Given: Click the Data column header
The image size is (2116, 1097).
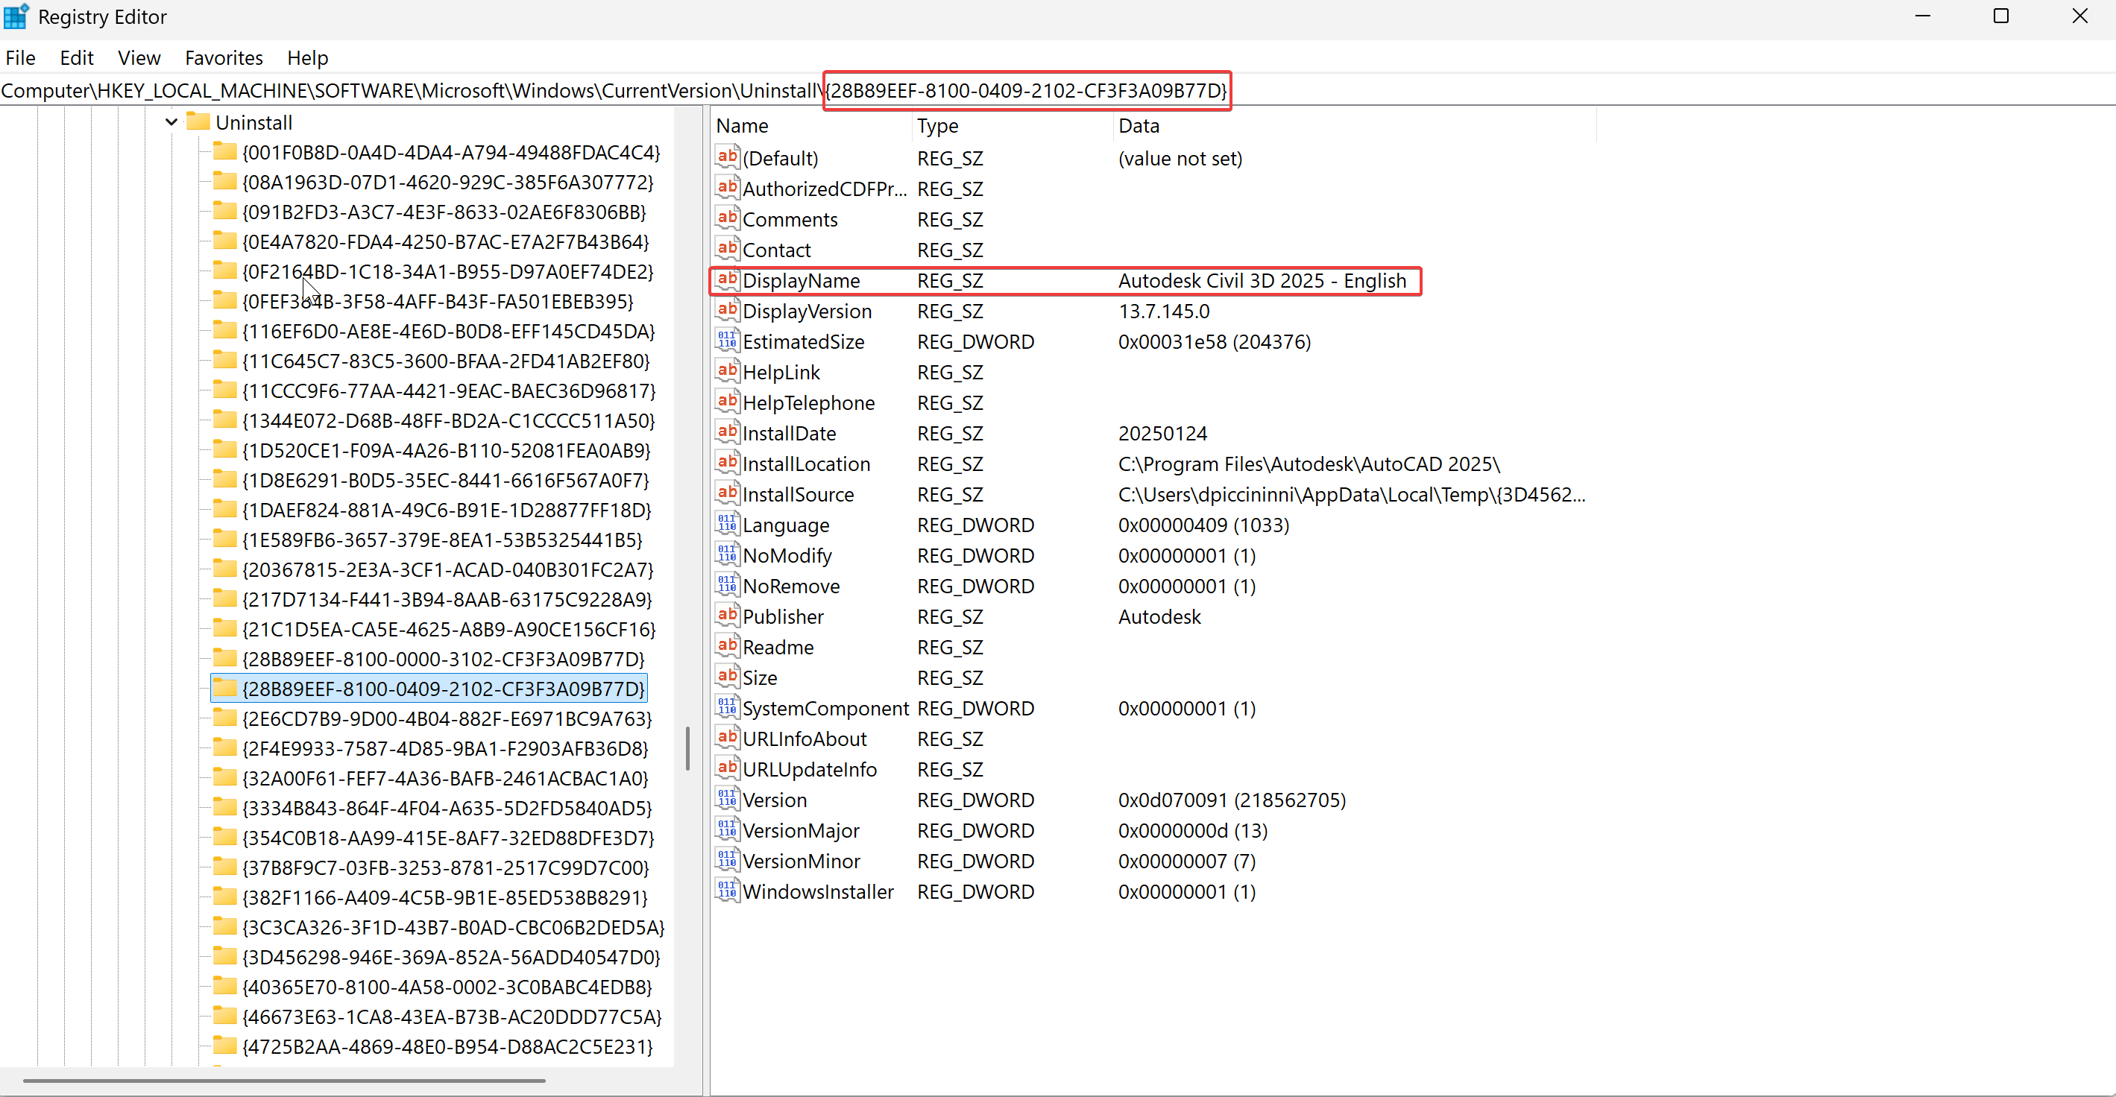Looking at the screenshot, I should (1352, 126).
